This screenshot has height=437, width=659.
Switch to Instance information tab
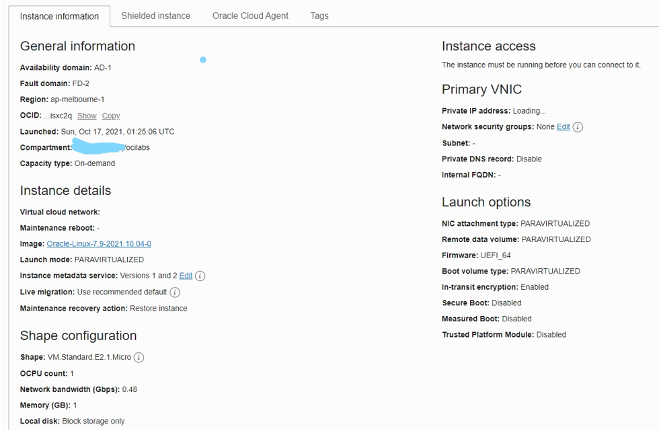[59, 16]
